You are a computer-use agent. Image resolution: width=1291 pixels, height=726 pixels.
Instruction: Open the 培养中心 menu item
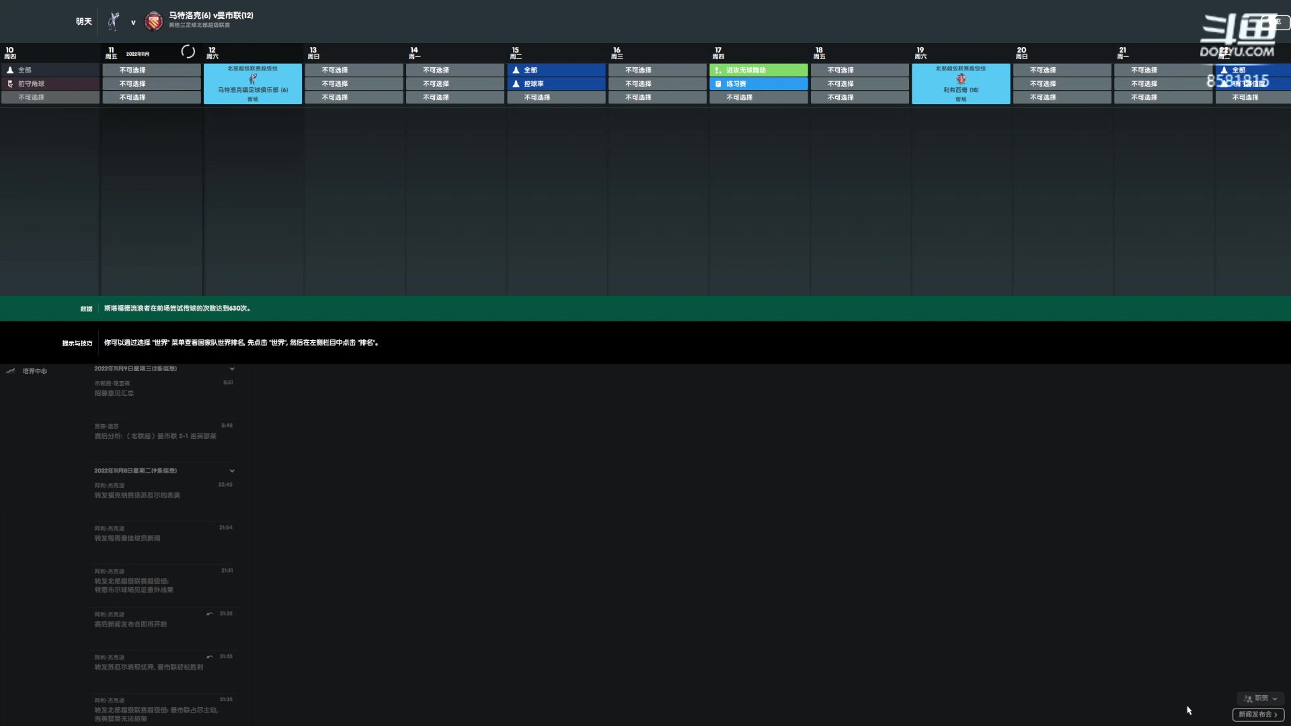tap(35, 371)
